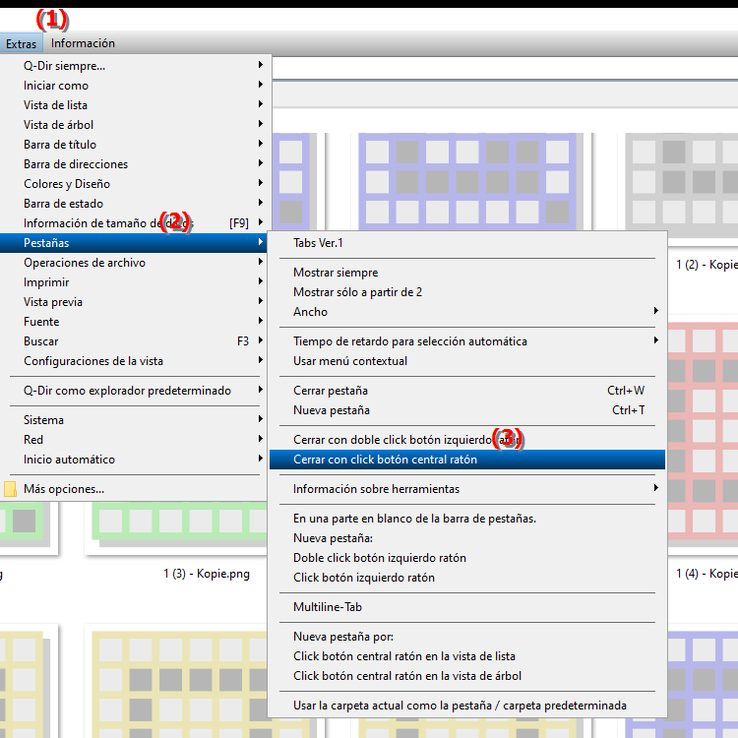Expand Q-Dir siempre submenu
Screen dimensions: 738x738
pos(134,65)
